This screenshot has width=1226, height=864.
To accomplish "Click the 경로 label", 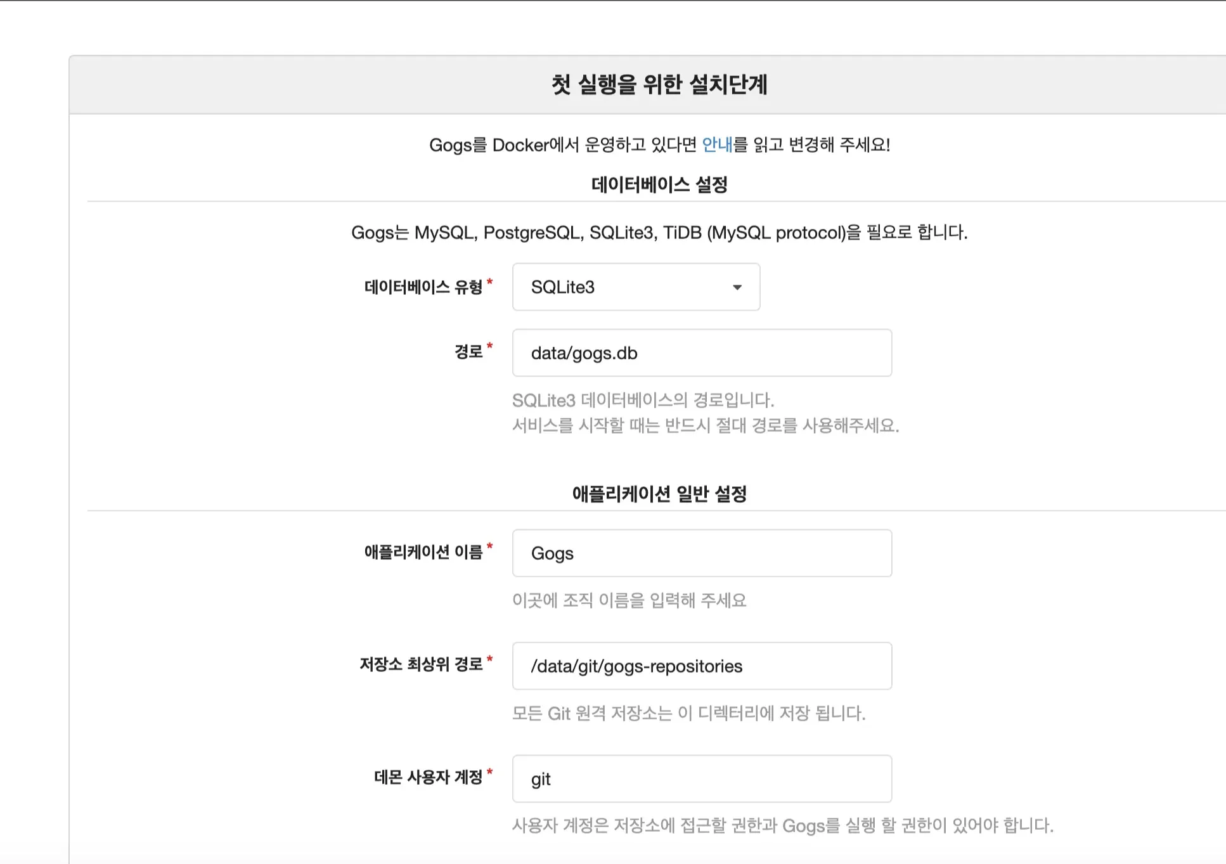I will pos(468,352).
